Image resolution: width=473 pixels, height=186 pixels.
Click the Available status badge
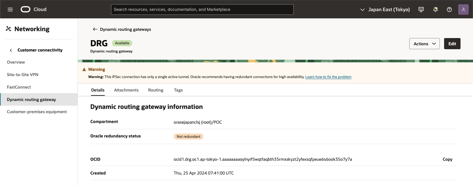(x=122, y=43)
